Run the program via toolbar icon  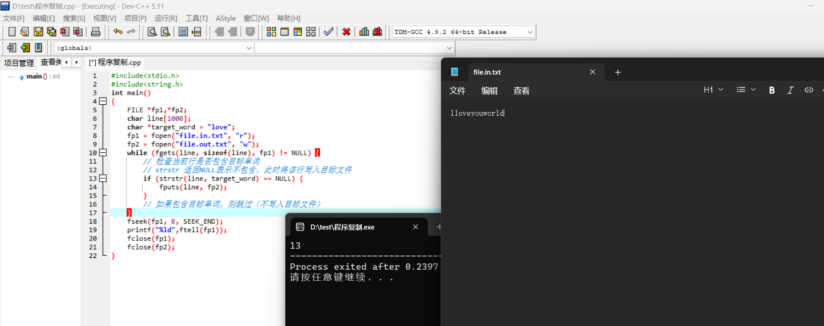click(284, 32)
